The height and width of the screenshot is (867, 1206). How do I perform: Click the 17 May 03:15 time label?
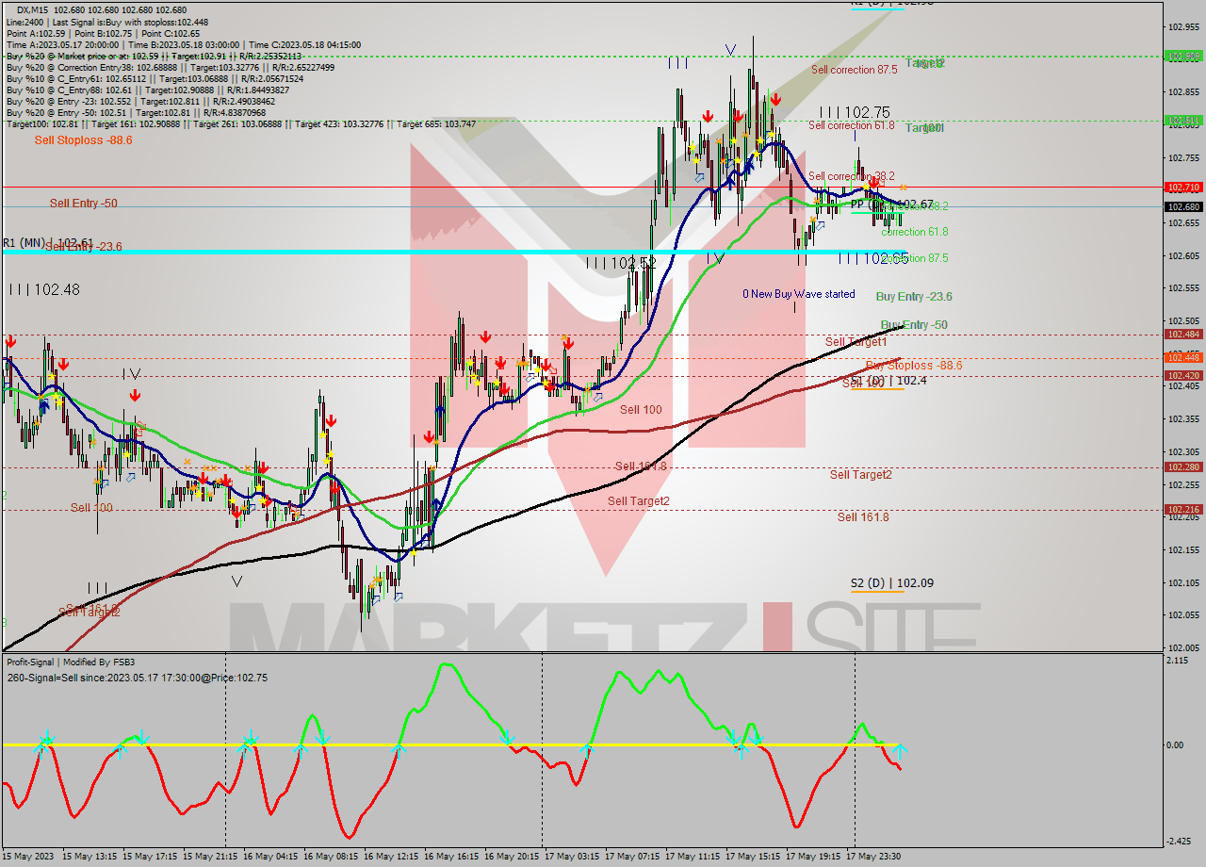tap(572, 857)
